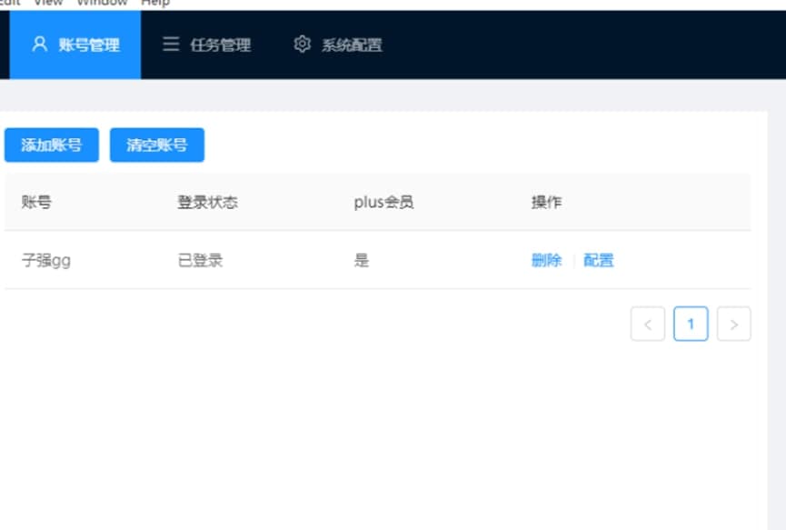Click the 清空账号 button
786x530 pixels.
click(155, 145)
